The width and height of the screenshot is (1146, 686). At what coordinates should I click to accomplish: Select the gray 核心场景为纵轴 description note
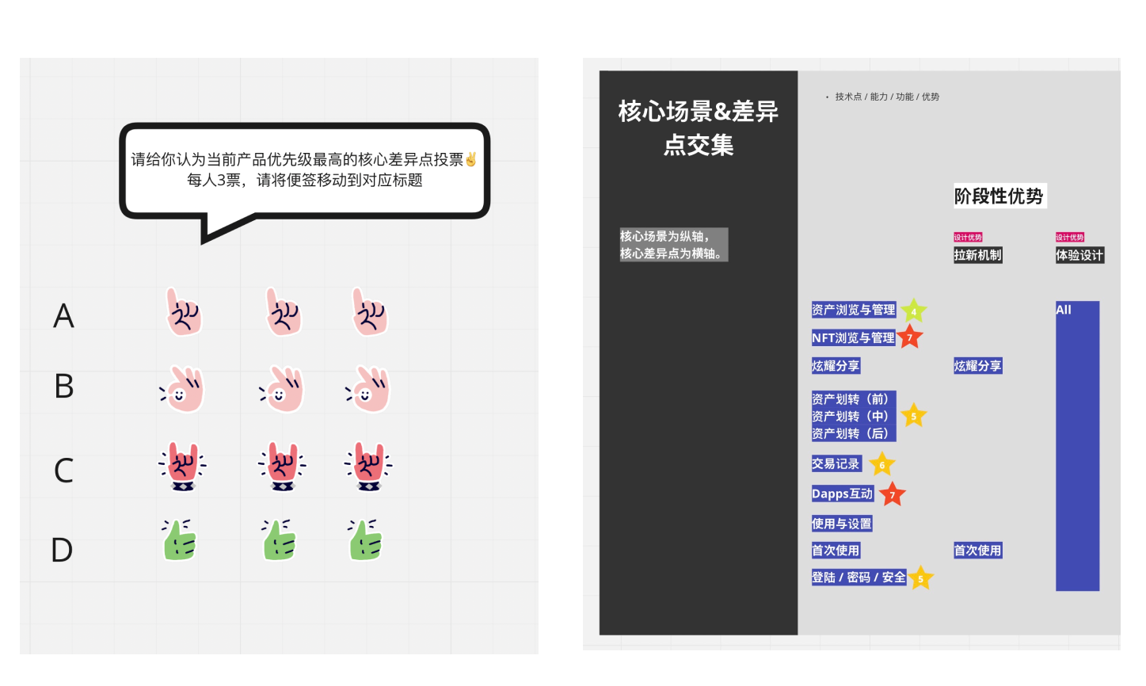pos(672,245)
